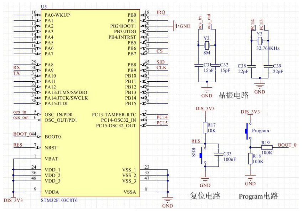Click the RES net label at NRST pin
304x213 pixels.
(x=18, y=145)
